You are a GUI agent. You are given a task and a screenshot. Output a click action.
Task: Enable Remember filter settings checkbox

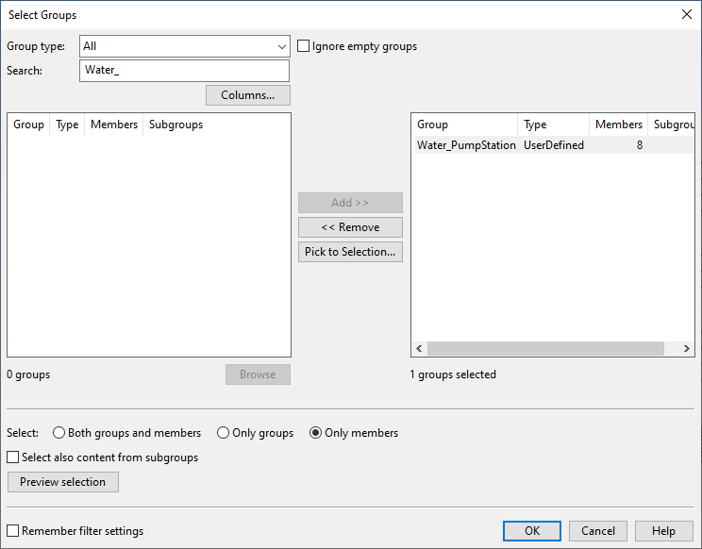(13, 531)
